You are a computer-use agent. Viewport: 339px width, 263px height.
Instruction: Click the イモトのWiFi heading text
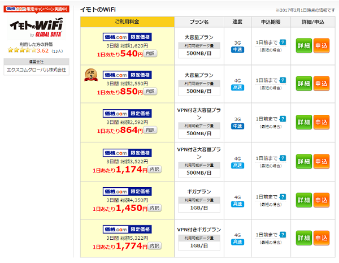(98, 10)
